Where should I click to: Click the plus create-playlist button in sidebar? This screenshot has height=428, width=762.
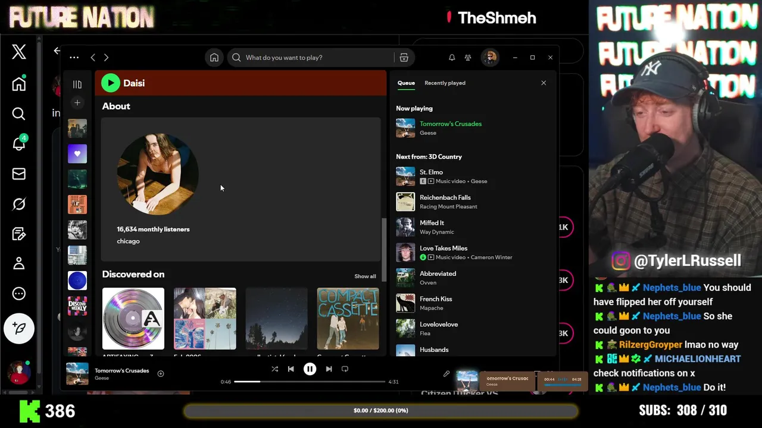(x=77, y=103)
